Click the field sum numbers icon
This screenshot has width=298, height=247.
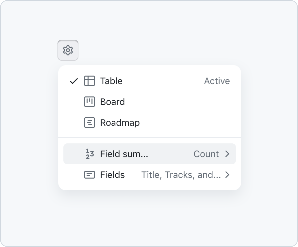click(90, 154)
